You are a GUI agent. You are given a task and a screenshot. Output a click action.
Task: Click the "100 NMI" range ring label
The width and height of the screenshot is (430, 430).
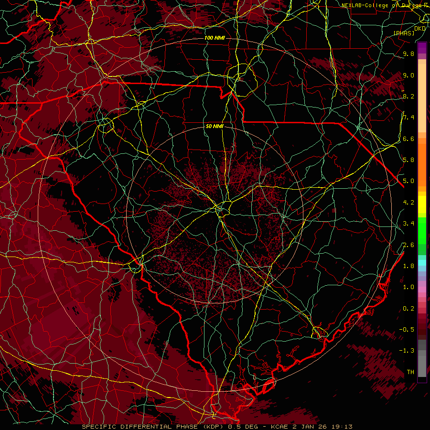(215, 38)
